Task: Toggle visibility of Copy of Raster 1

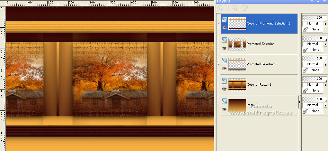Action: pos(224,89)
